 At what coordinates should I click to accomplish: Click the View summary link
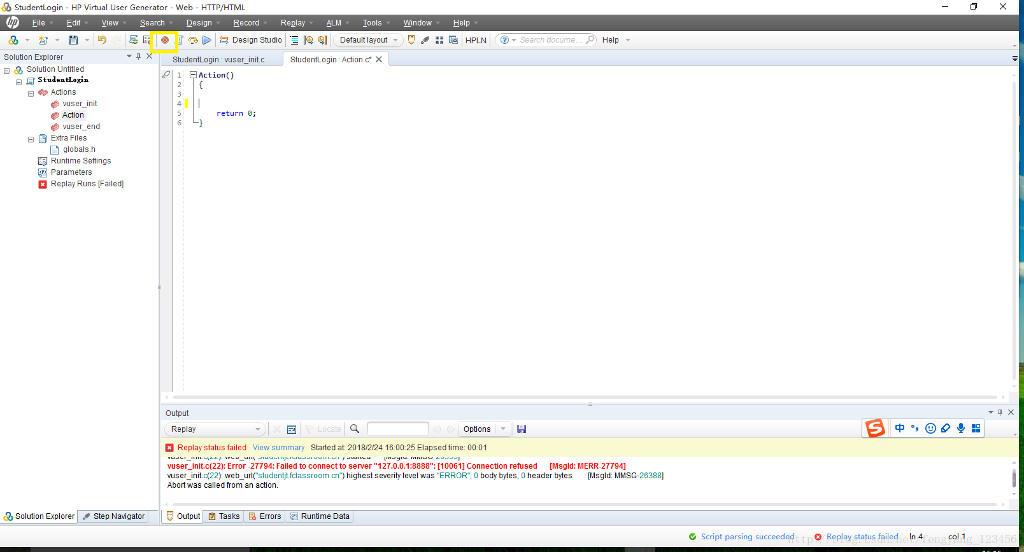(x=279, y=448)
